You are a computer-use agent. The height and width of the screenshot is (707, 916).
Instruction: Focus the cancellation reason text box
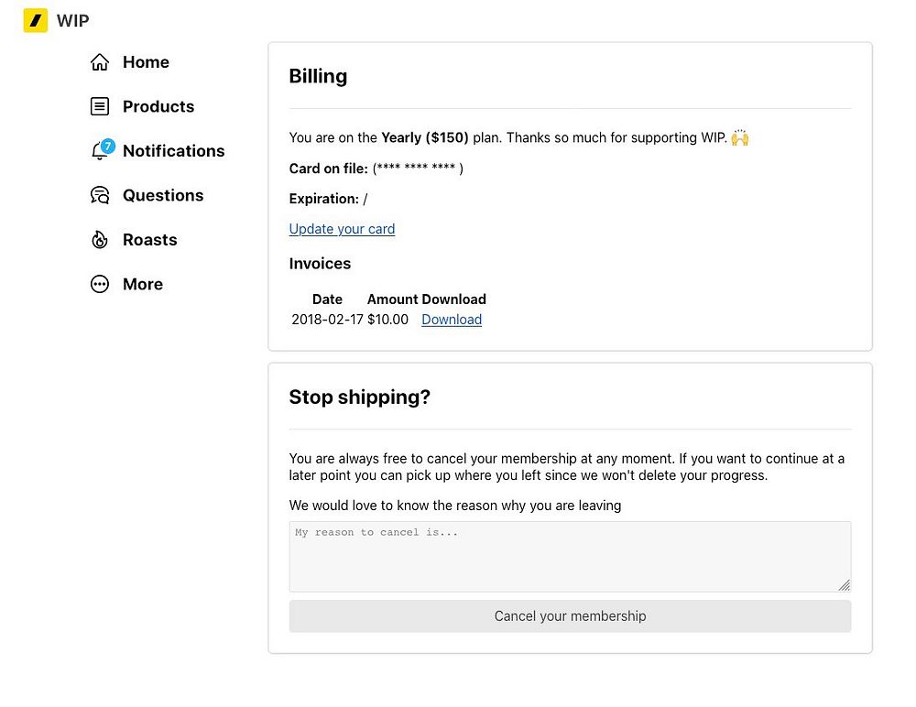[x=570, y=556]
